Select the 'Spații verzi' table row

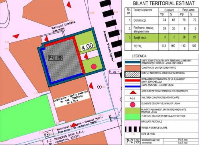click(162, 37)
